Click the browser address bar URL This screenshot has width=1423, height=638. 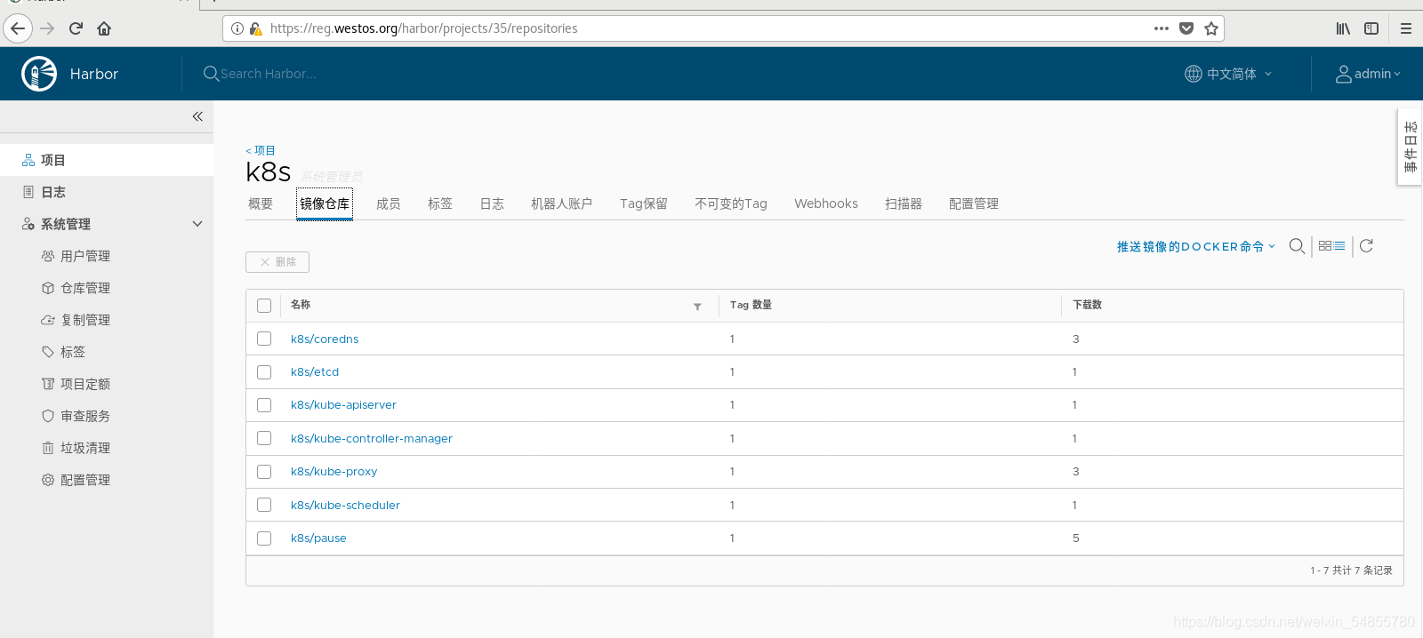click(x=423, y=28)
